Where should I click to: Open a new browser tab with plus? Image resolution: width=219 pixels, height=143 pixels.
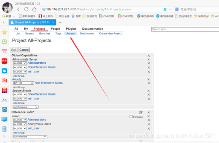(x=60, y=23)
